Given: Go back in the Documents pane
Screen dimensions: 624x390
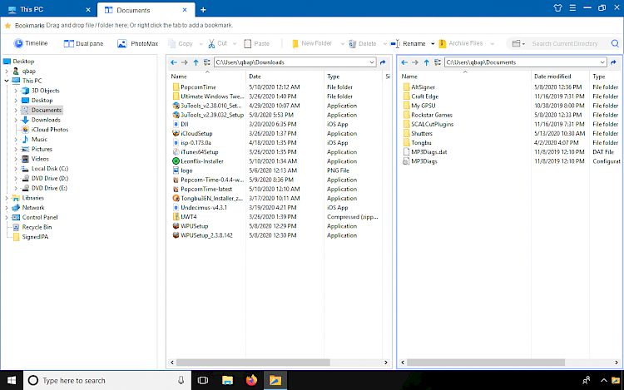Looking at the screenshot, I should tap(404, 62).
